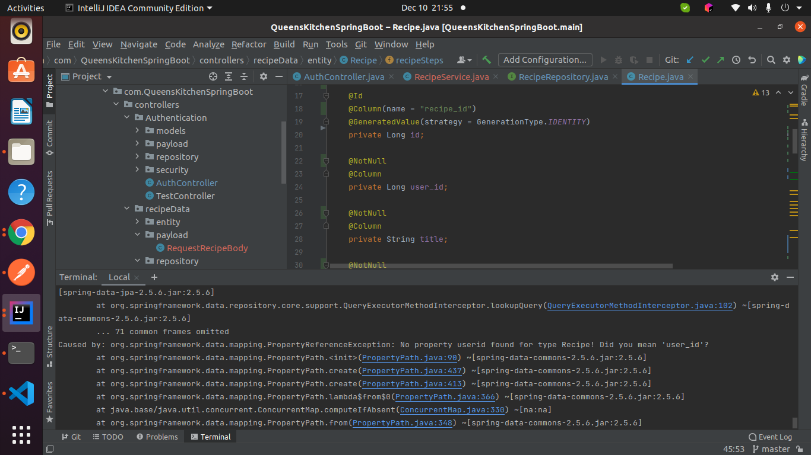
Task: Expand the security folder
Action: [138, 170]
